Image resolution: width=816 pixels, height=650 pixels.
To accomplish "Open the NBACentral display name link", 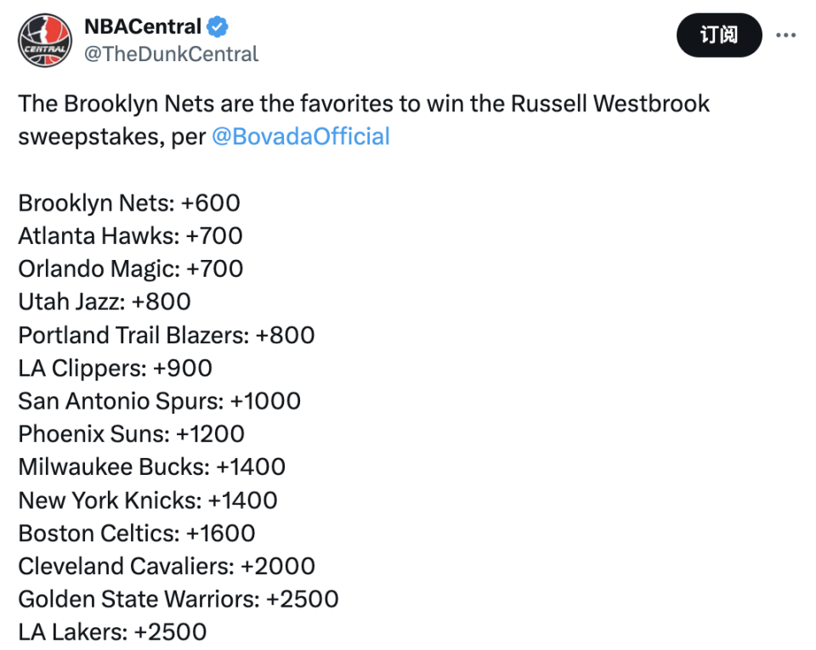I will (x=143, y=27).
